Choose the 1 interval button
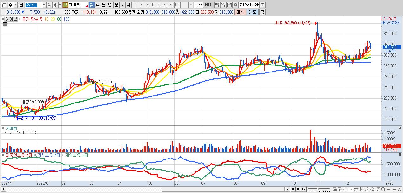The image size is (403, 193). 135,5
